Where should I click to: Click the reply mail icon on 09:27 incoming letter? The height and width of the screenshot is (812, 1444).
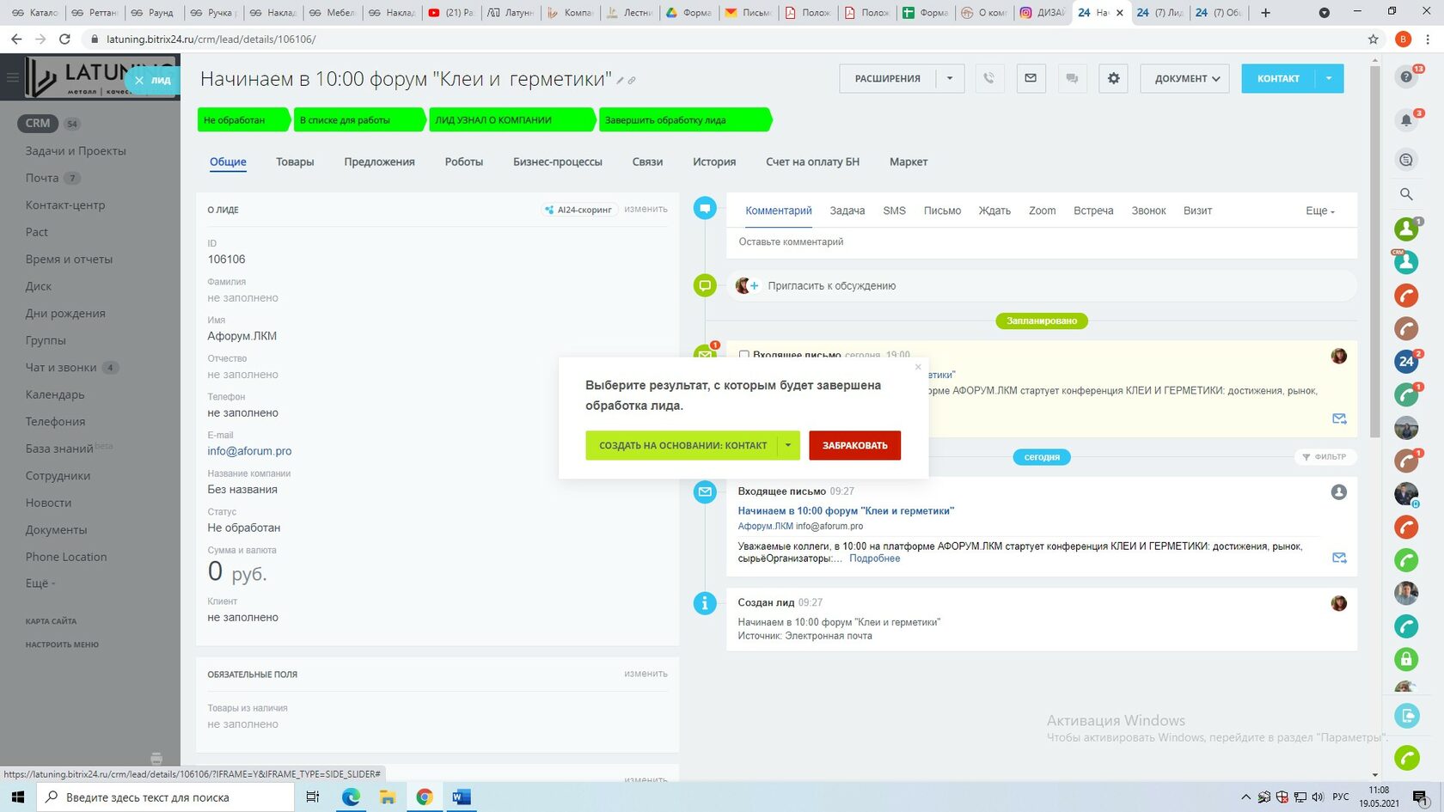[1339, 558]
